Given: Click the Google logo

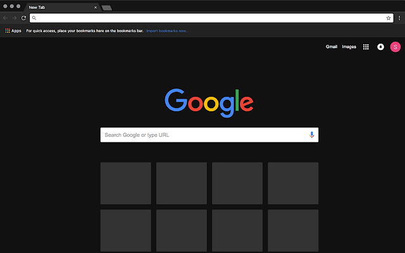Looking at the screenshot, I should click(x=209, y=102).
